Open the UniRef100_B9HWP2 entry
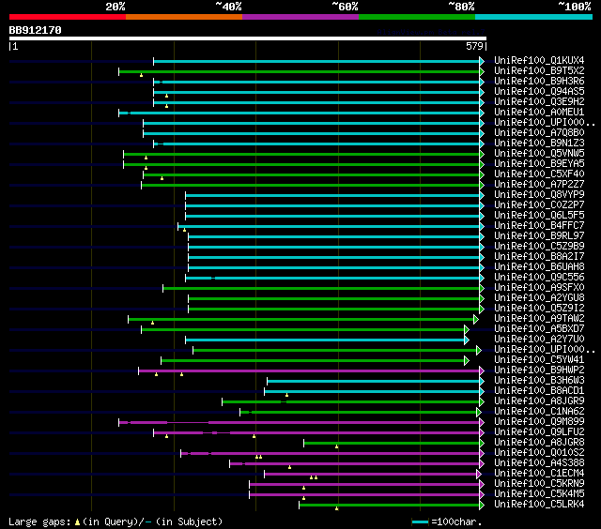Screen dimensions: 601x529 pyautogui.click(x=539, y=370)
